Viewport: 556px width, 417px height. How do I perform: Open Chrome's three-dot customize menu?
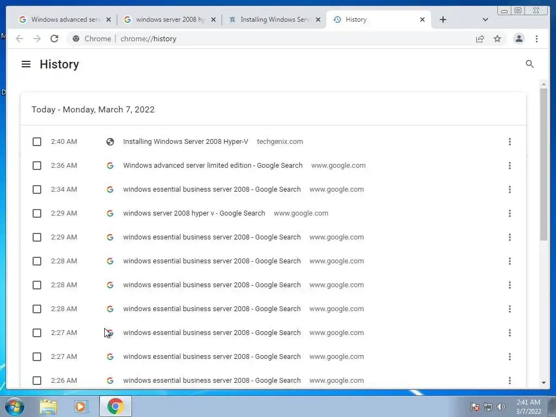pos(536,39)
